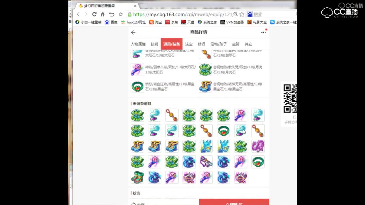
Task: Click the QR code image on the right
Action: (x=290, y=99)
